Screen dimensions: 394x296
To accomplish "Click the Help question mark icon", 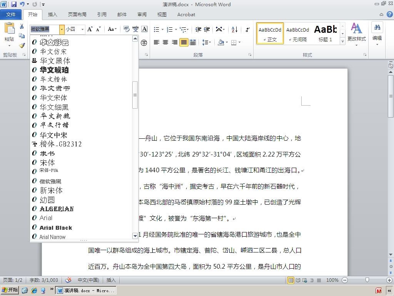I will pos(389,14).
